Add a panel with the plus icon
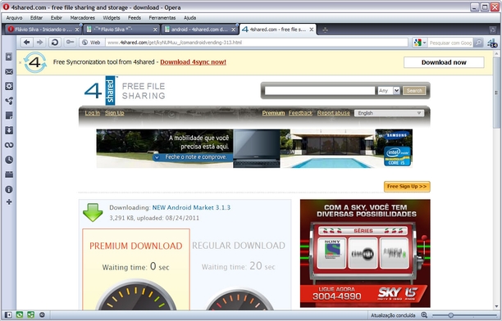The width and height of the screenshot is (502, 321). tap(9, 201)
